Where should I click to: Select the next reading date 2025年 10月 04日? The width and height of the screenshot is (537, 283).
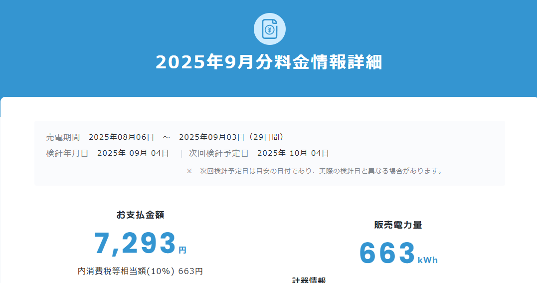click(x=293, y=153)
